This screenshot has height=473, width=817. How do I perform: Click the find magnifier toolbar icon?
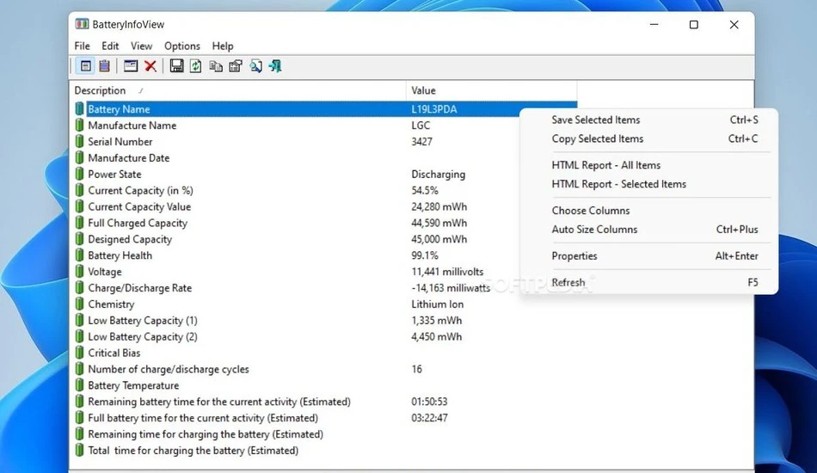255,66
